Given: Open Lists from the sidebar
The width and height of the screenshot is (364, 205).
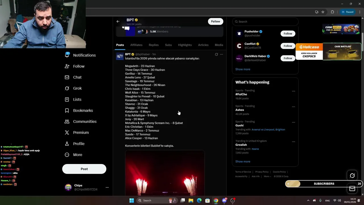Looking at the screenshot, I should 73,99.
